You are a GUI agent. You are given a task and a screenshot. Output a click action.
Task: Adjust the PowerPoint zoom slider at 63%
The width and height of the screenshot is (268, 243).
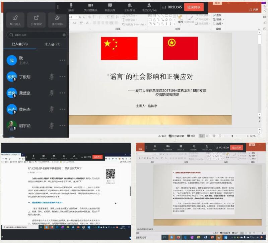(x=232, y=136)
